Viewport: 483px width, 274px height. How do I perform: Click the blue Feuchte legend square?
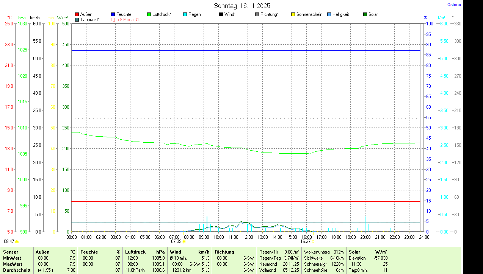click(x=113, y=14)
